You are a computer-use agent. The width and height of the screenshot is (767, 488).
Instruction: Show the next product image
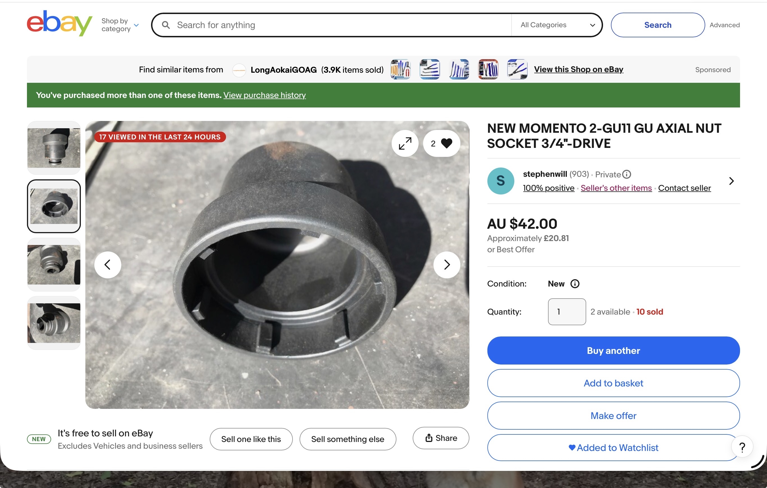click(447, 265)
